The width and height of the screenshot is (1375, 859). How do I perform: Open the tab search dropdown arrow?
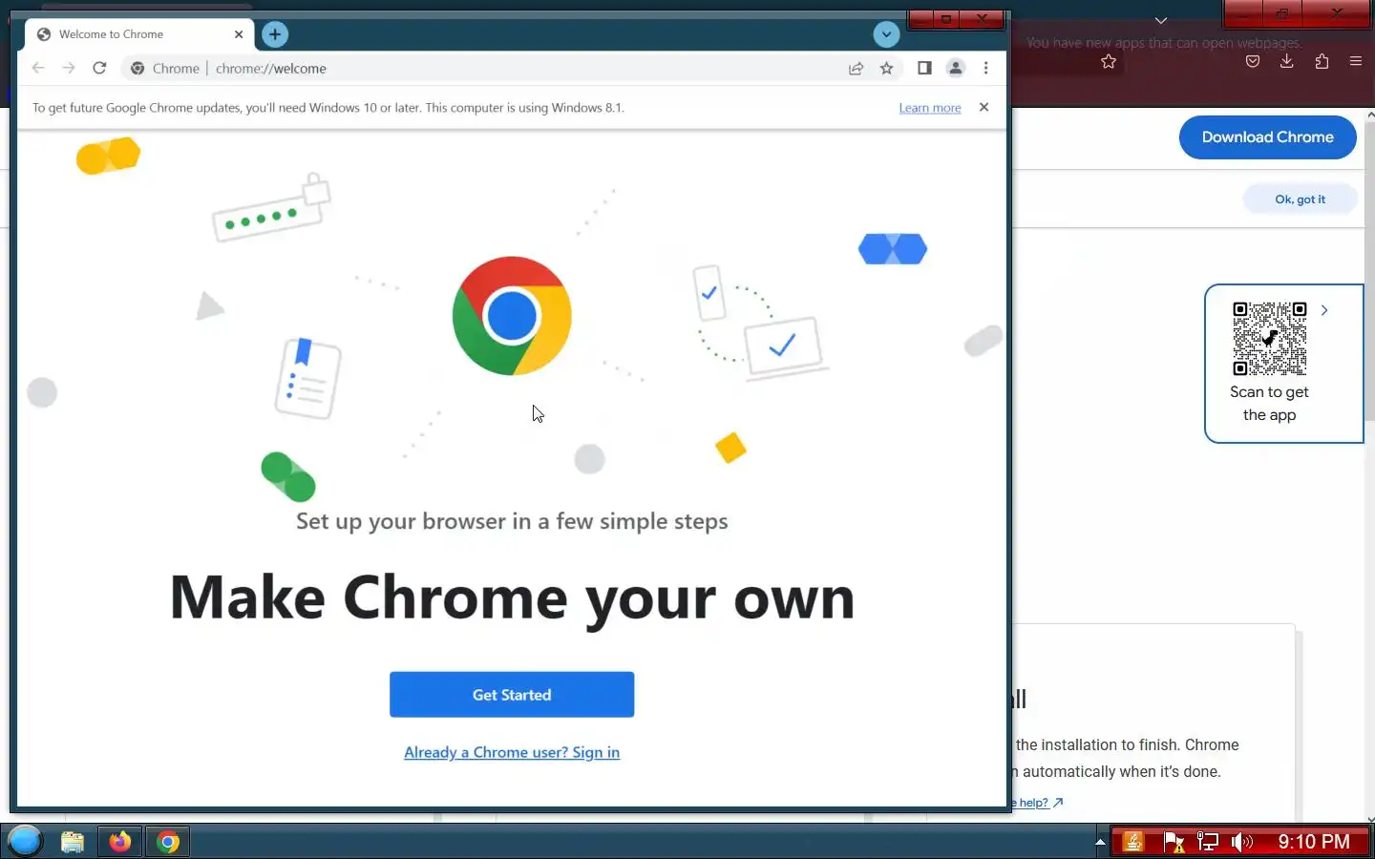tap(886, 34)
